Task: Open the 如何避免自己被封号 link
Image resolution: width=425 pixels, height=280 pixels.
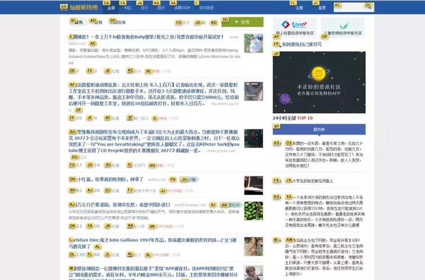Action: point(301,45)
